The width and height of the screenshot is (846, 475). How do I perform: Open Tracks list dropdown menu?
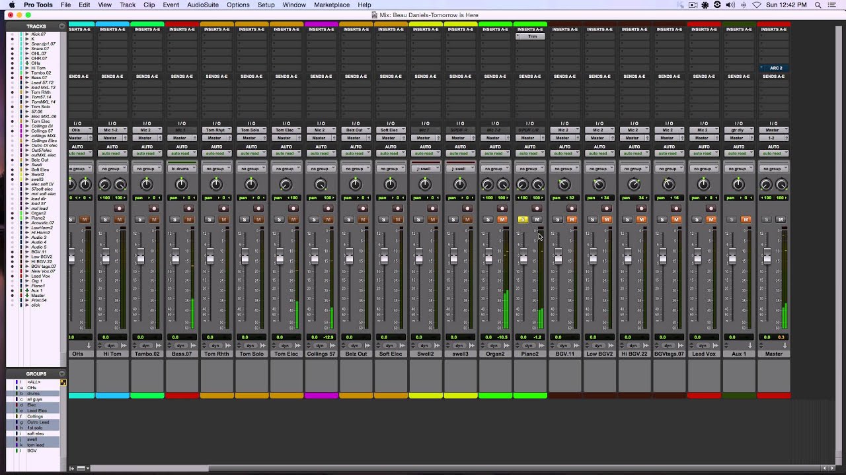[x=62, y=26]
